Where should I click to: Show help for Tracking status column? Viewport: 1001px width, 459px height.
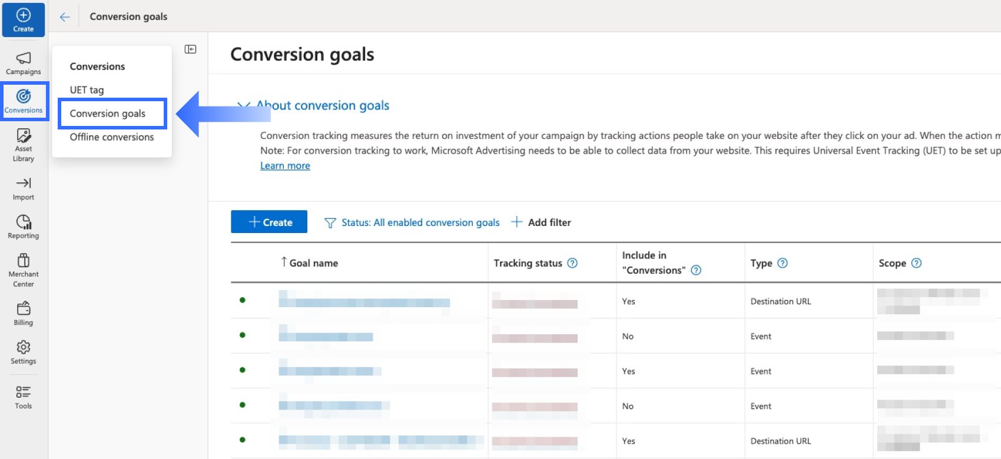click(572, 263)
